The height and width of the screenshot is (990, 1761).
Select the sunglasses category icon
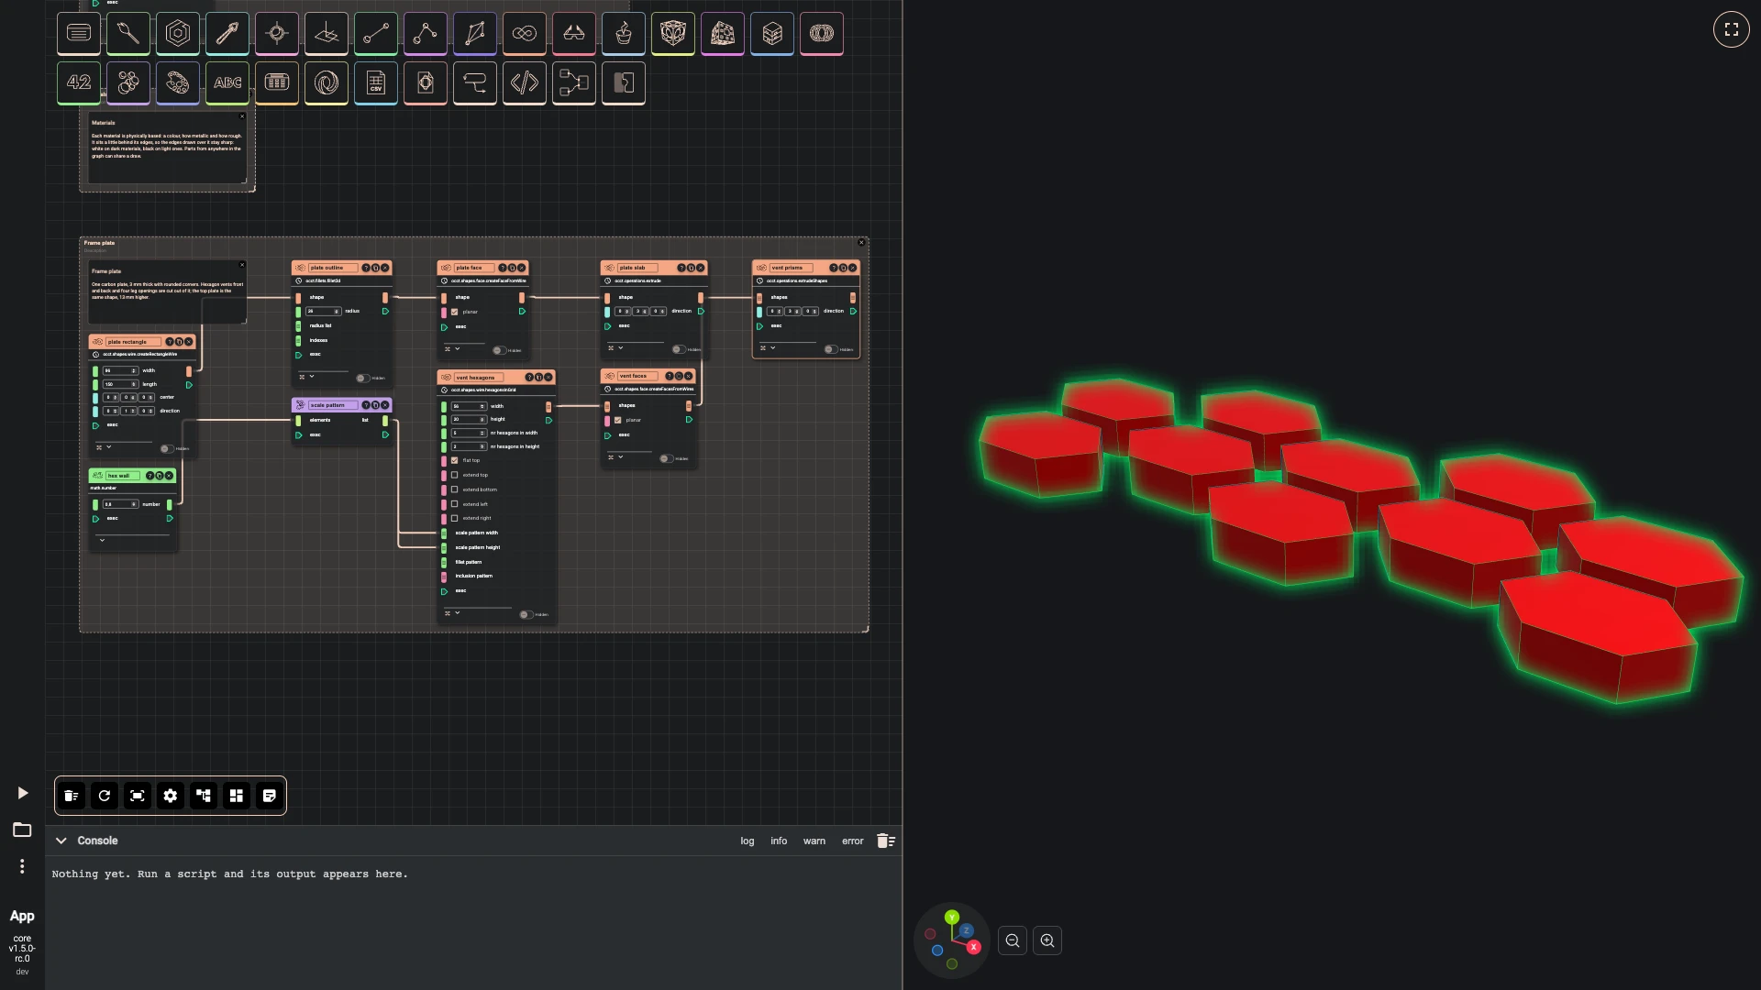pos(574,34)
